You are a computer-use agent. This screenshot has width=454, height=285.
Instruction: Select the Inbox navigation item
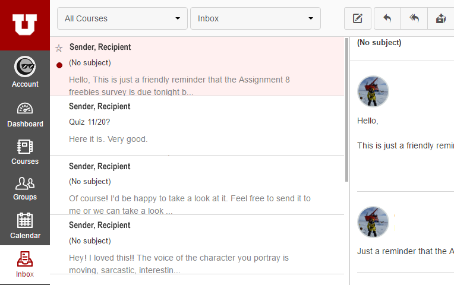pos(25,264)
